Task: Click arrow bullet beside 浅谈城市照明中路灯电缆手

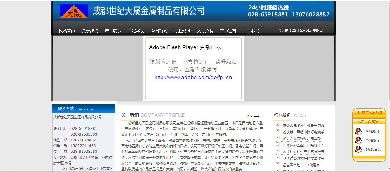Action: [x=278, y=131]
